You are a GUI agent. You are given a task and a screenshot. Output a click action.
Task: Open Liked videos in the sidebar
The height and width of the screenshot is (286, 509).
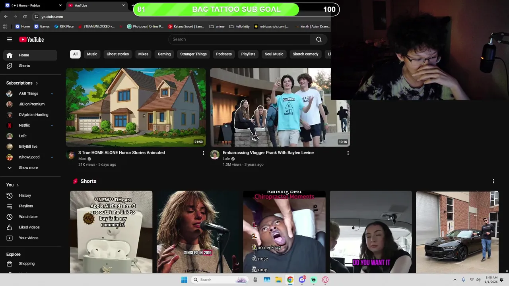(30, 227)
